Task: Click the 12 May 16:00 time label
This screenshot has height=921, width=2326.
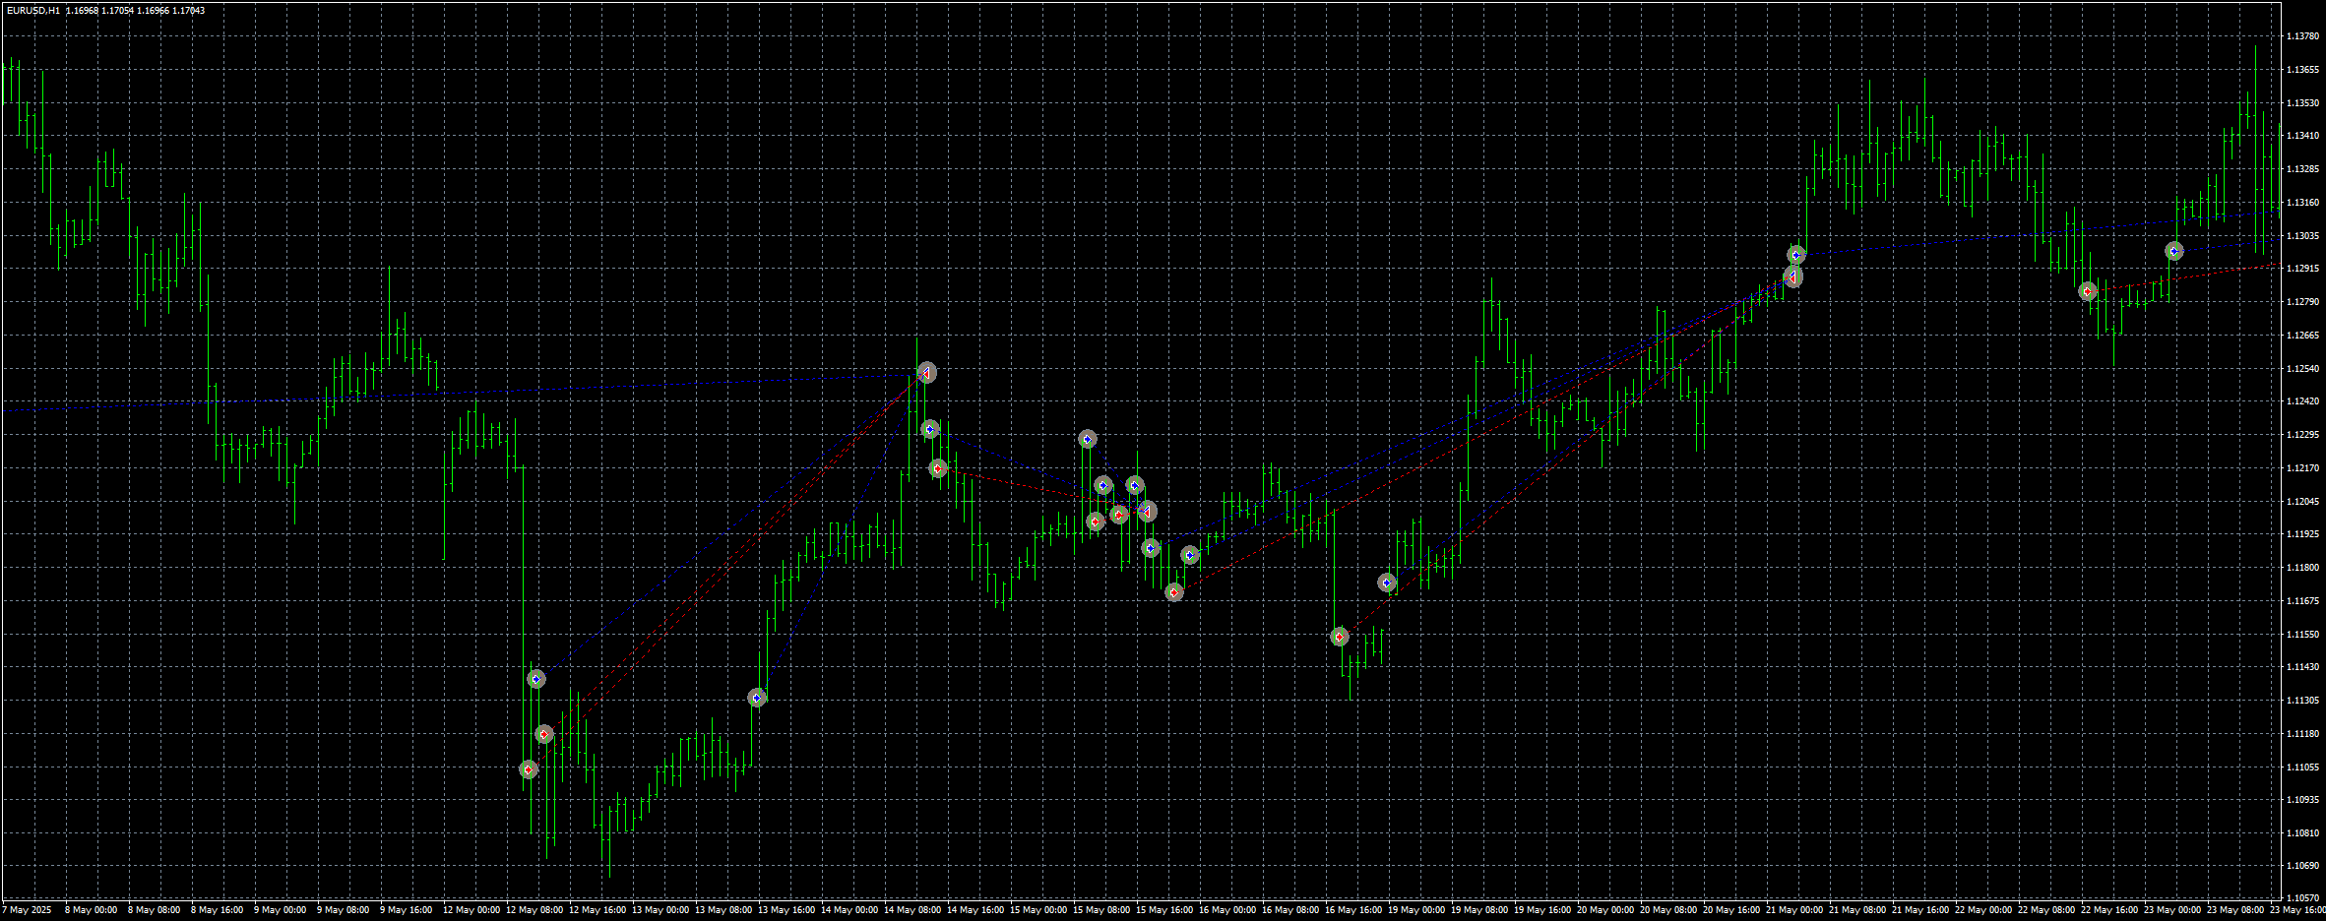Action: pos(597,910)
